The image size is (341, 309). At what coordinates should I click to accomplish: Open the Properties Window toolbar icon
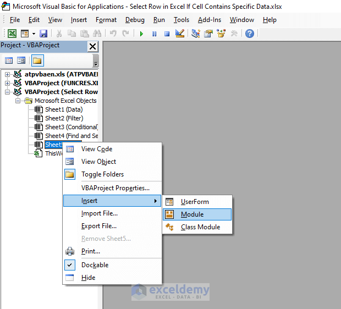pos(208,34)
